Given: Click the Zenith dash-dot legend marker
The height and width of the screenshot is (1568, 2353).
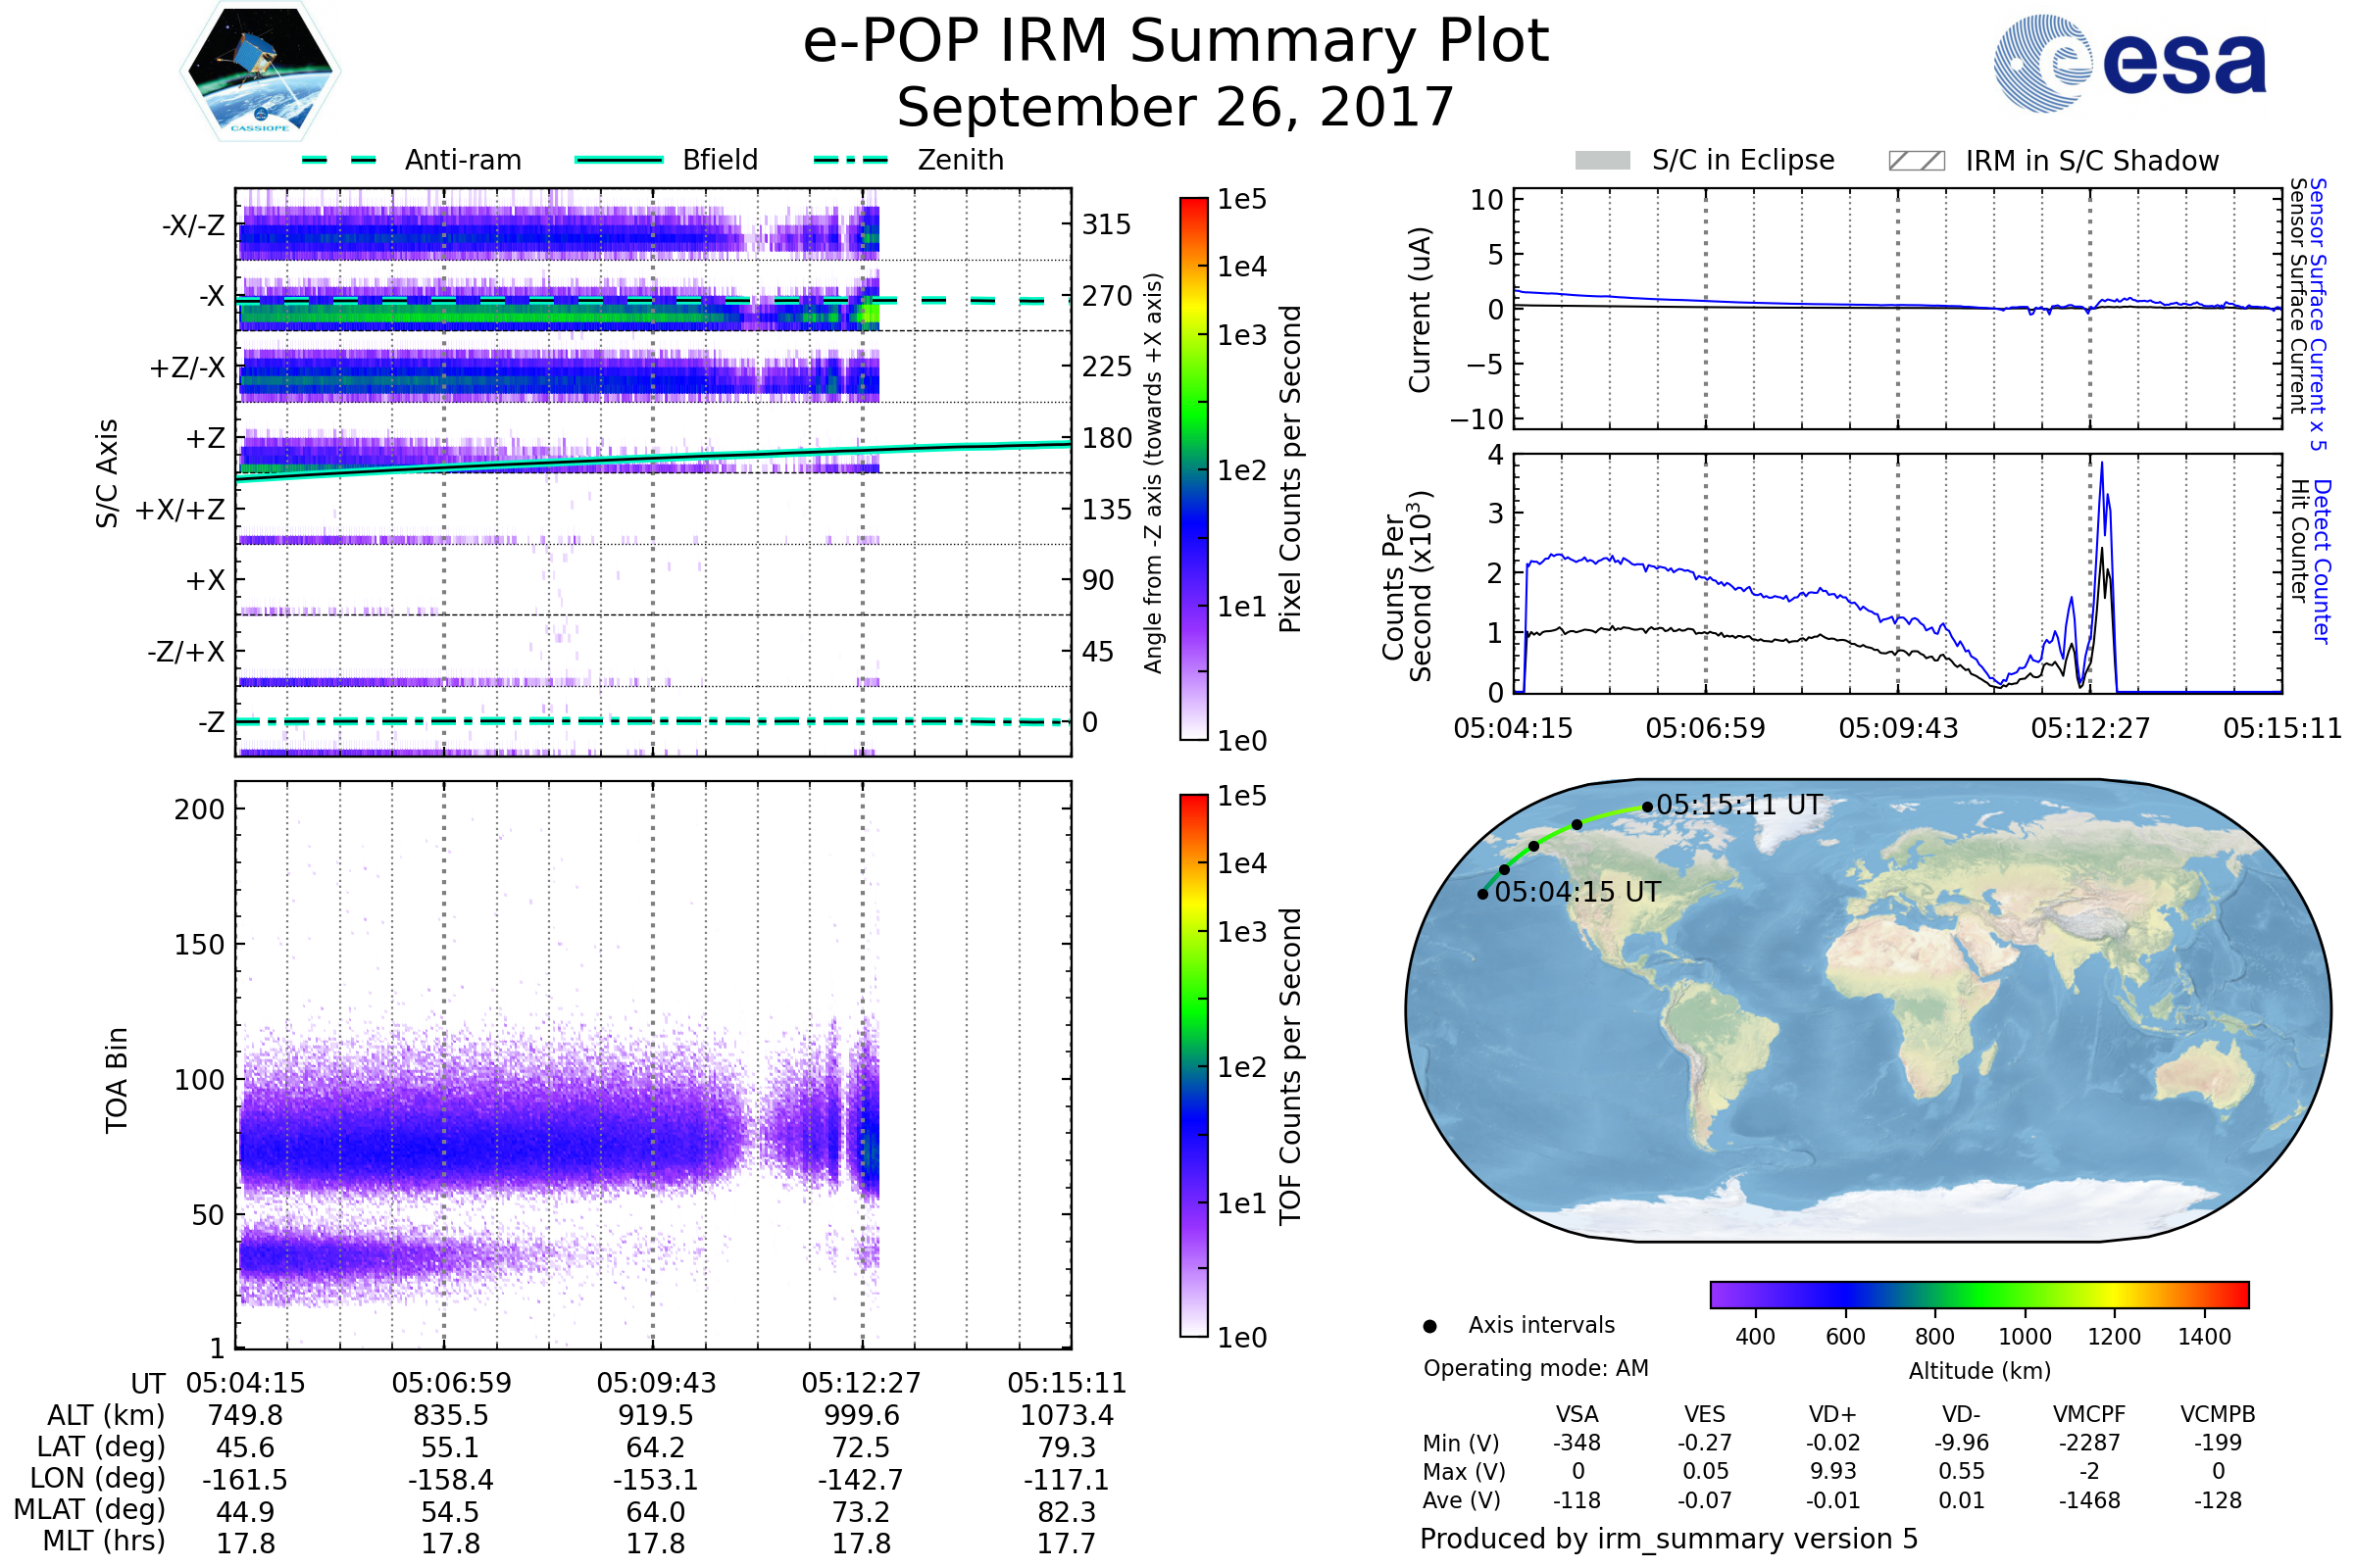Looking at the screenshot, I should (851, 160).
